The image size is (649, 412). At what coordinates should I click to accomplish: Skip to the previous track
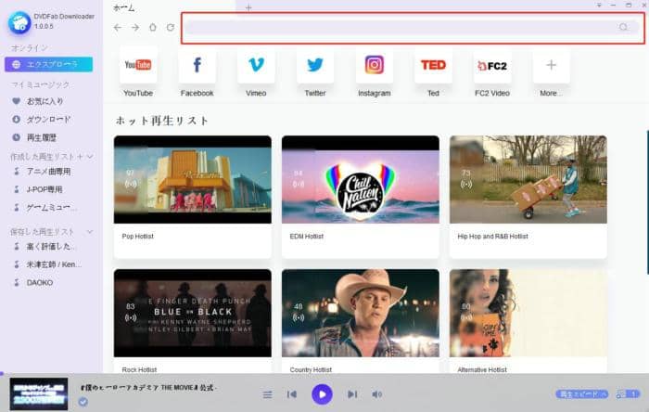click(x=292, y=394)
